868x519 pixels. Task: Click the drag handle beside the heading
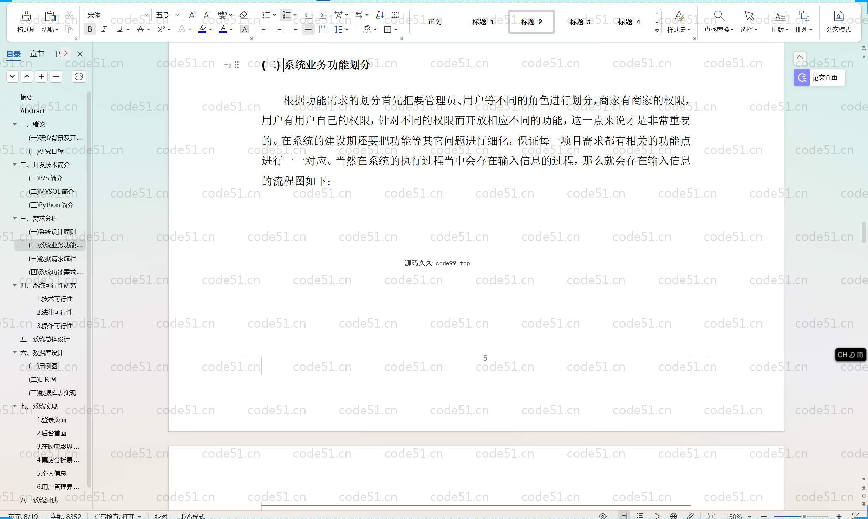tap(237, 65)
